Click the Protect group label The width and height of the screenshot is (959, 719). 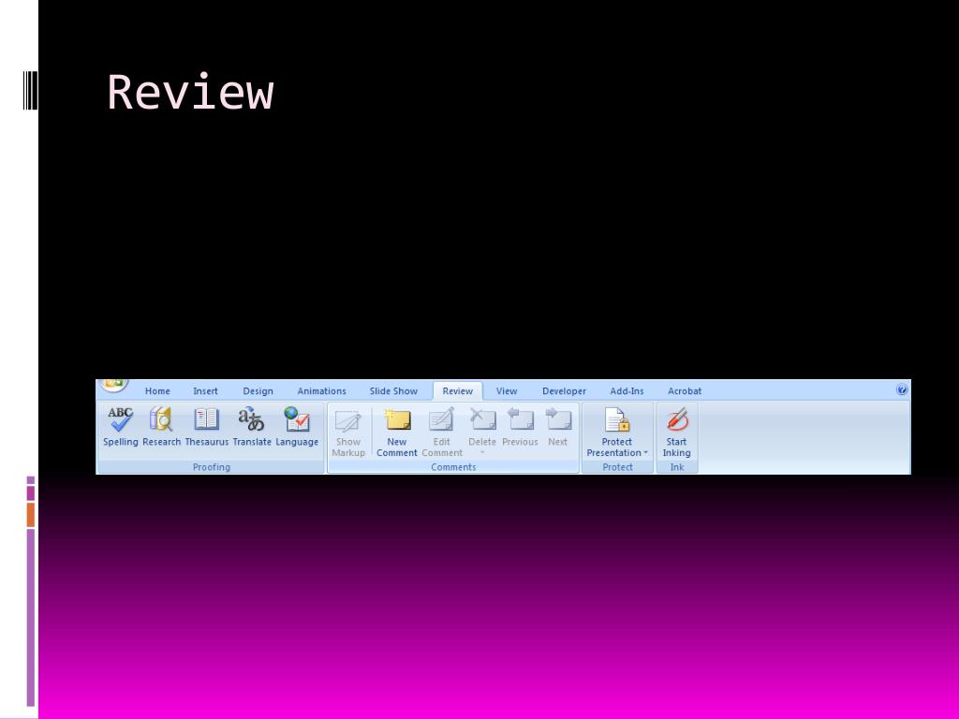pos(618,467)
